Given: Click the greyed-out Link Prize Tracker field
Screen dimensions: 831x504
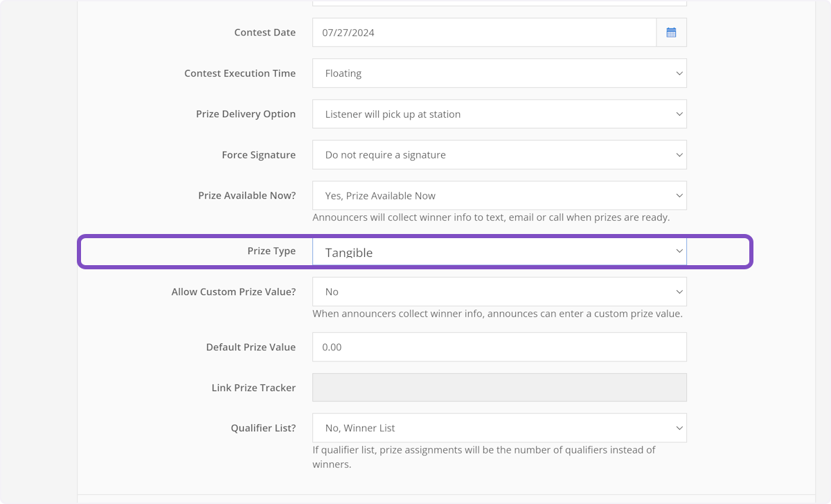Looking at the screenshot, I should [x=499, y=388].
